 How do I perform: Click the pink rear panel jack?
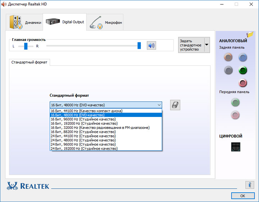[243, 83]
